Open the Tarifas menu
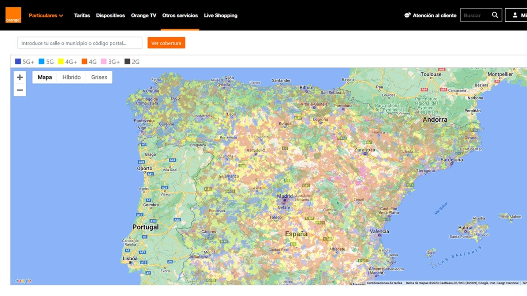 click(82, 15)
